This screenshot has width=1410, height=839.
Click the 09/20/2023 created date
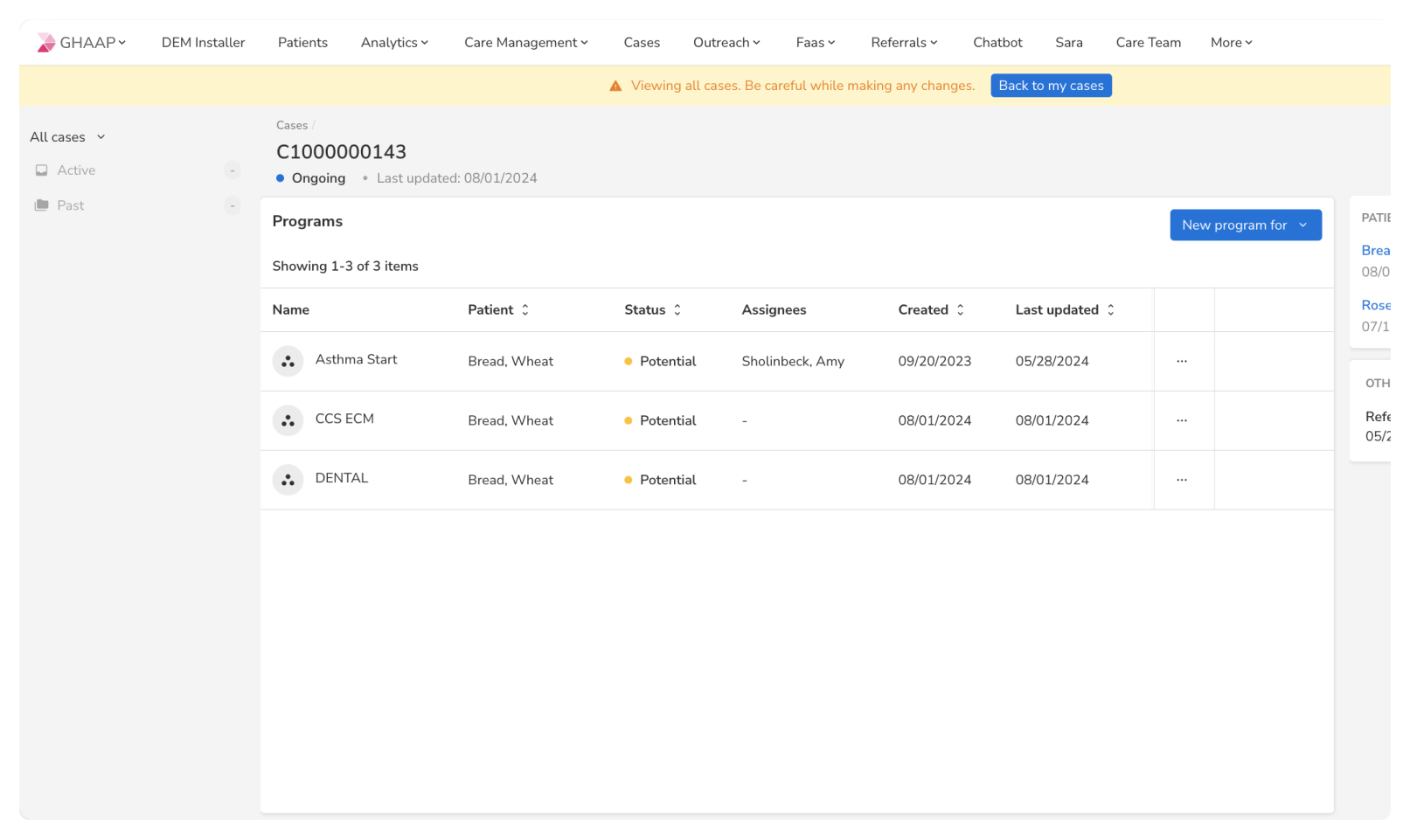click(934, 362)
